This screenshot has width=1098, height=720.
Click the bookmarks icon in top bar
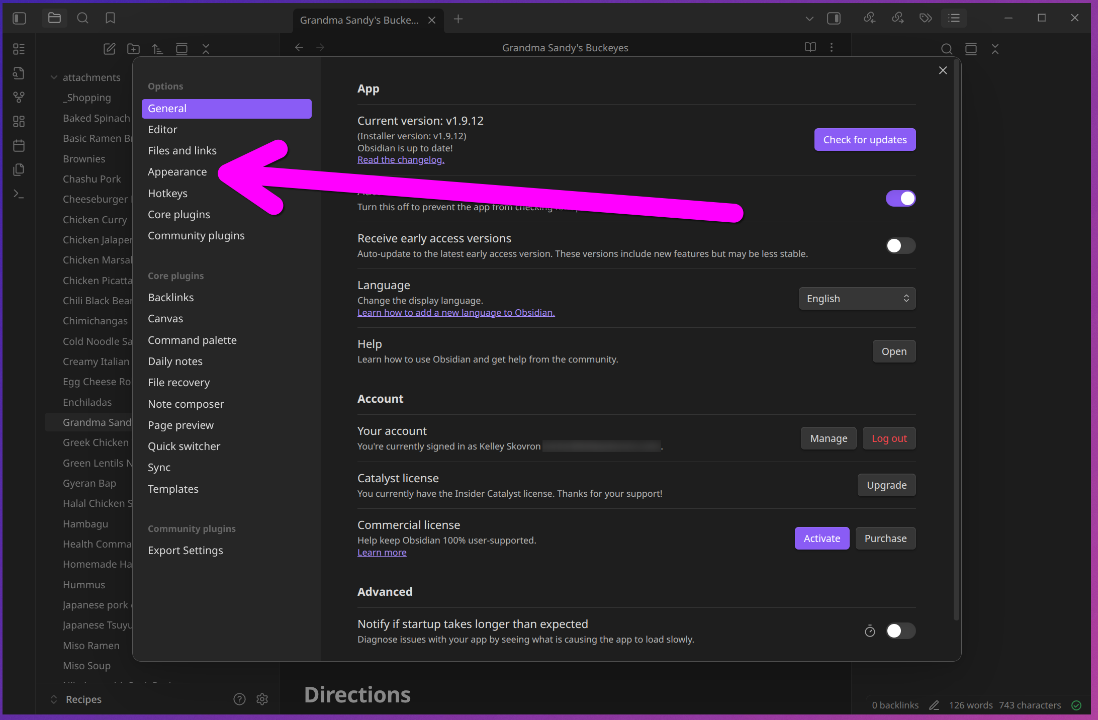coord(110,19)
